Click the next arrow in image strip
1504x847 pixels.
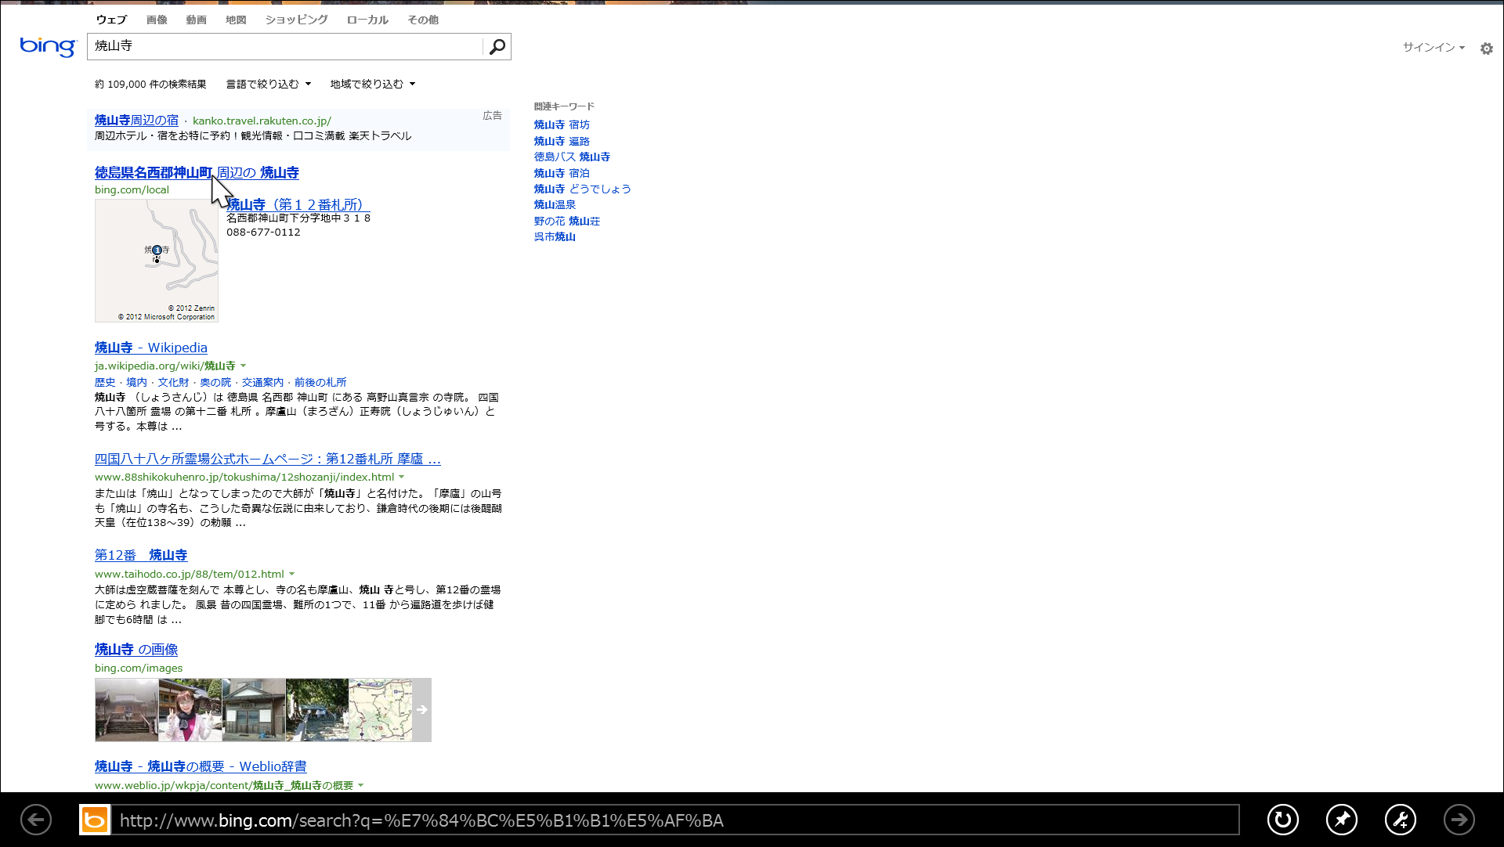point(422,710)
